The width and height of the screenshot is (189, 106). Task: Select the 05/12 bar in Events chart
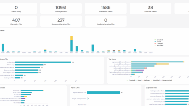coord(3,48)
